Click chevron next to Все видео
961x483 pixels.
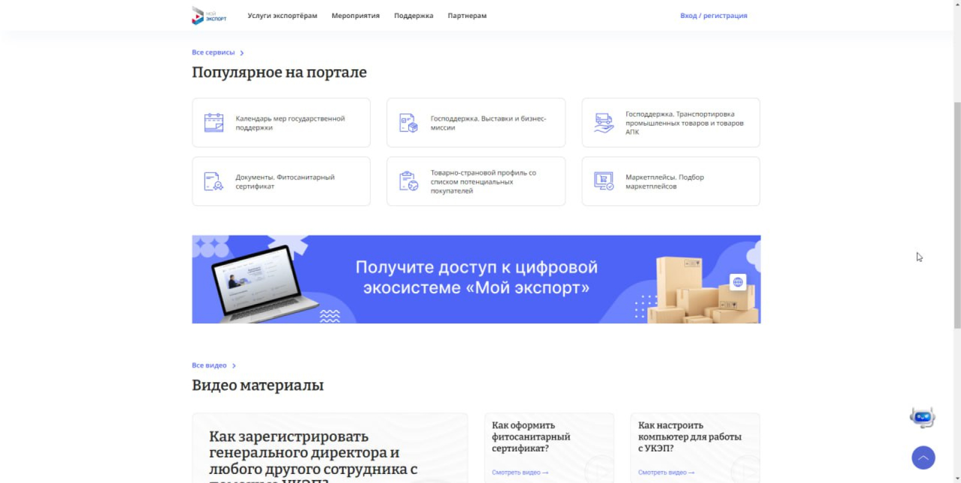(x=234, y=366)
